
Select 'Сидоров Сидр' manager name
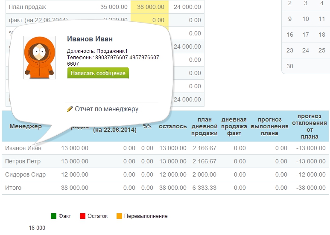point(25,174)
